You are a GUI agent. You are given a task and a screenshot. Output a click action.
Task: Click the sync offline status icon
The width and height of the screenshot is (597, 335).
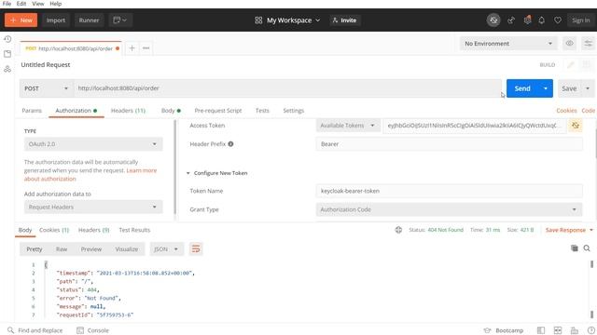(x=493, y=20)
